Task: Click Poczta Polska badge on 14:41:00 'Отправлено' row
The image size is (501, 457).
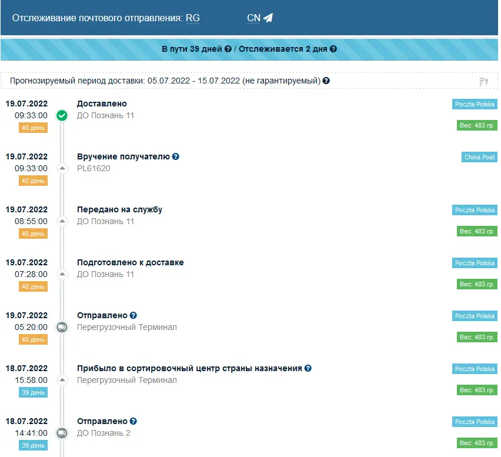Action: click(x=475, y=422)
